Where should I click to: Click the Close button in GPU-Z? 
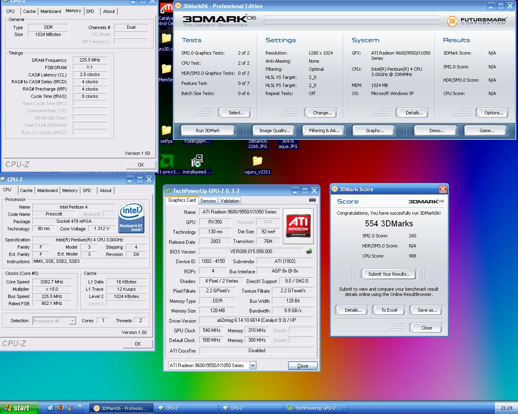click(x=303, y=365)
